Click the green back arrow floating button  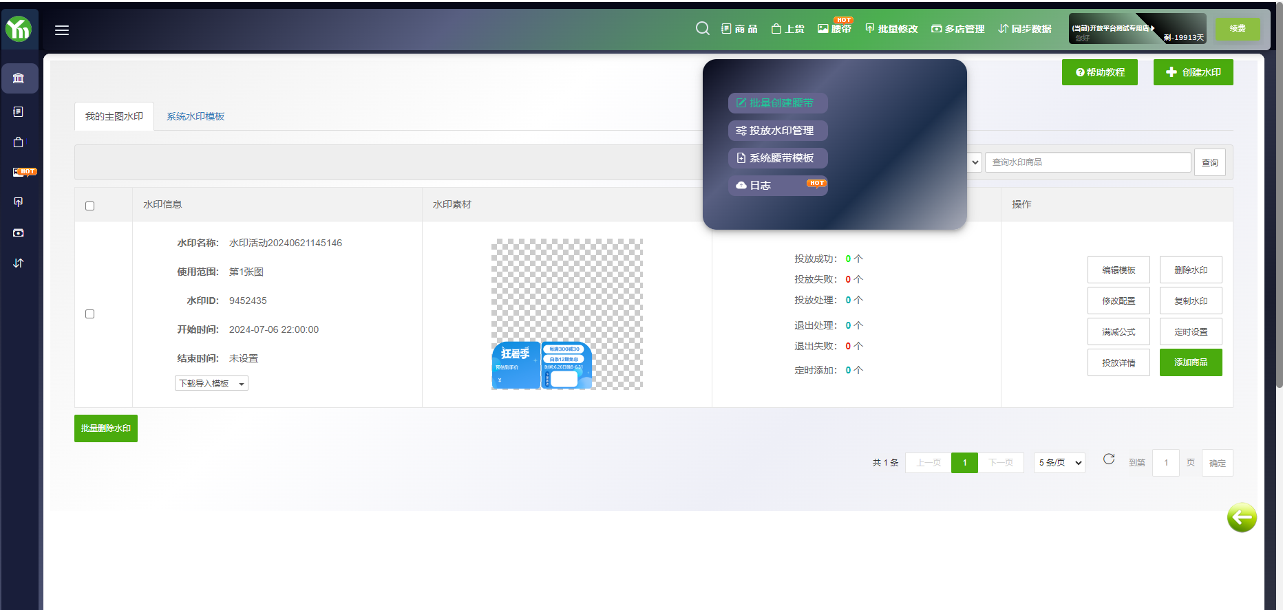[1242, 518]
